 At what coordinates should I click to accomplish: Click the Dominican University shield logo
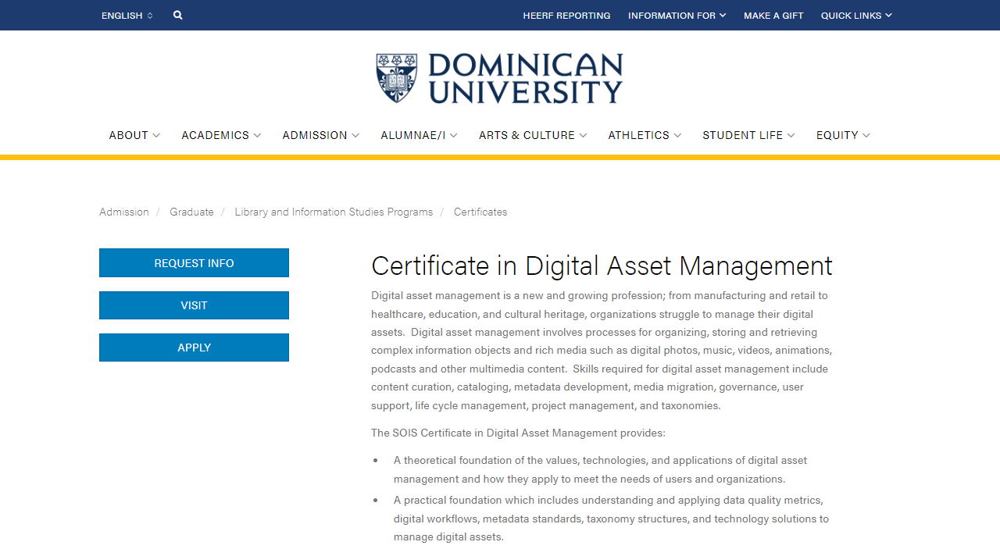coord(396,78)
